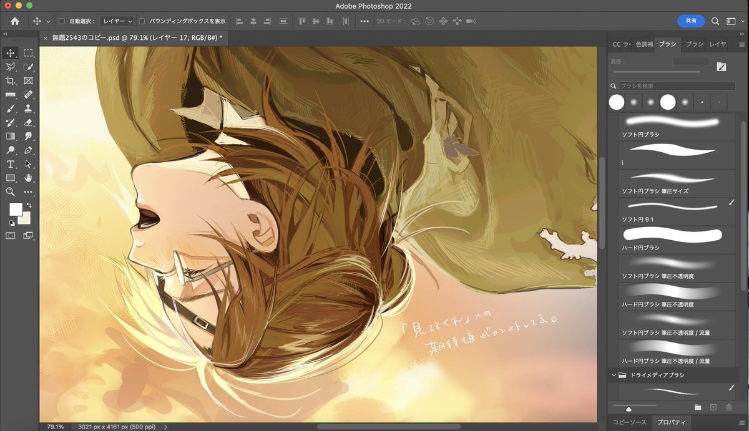Image resolution: width=749 pixels, height=431 pixels.
Task: Close the 無題2543のコピー.psd document tab
Action: (x=46, y=38)
